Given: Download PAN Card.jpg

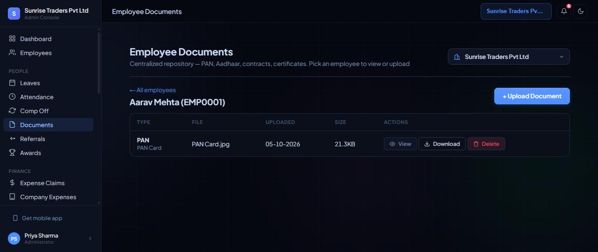Looking at the screenshot, I should point(442,144).
